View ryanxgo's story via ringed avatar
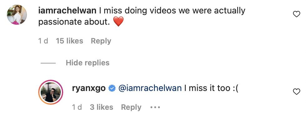The height and width of the screenshot is (116, 306). [x=51, y=92]
